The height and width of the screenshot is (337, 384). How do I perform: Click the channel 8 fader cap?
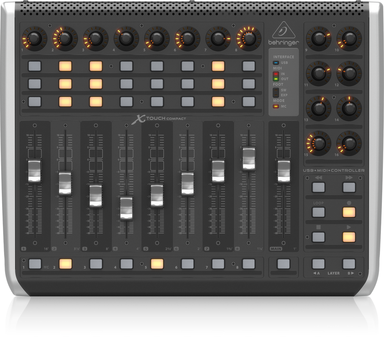pos(249,159)
